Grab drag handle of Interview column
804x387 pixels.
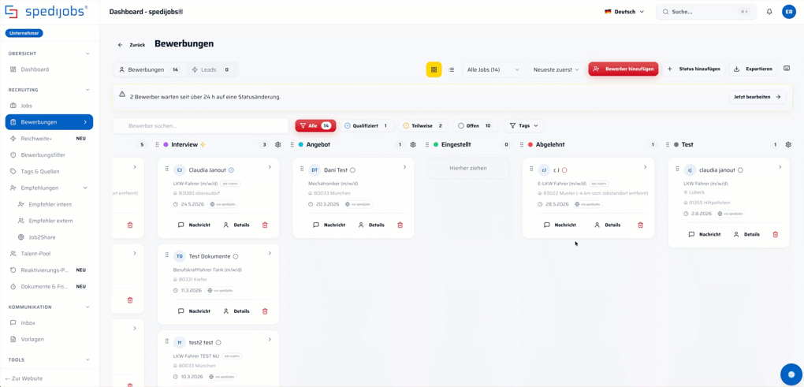tap(158, 144)
